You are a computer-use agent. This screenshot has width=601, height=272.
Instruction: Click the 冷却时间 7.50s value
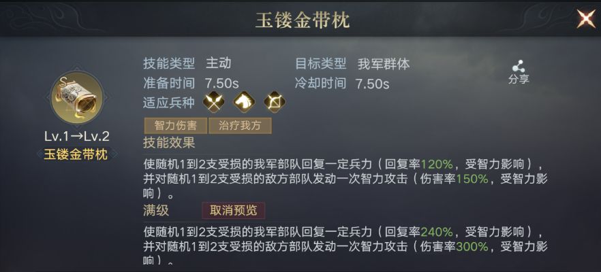[371, 84]
